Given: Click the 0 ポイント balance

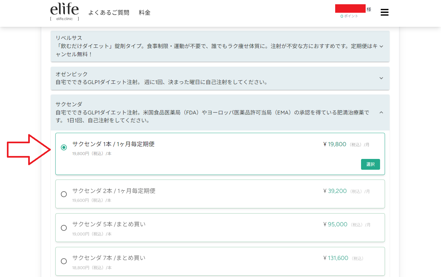Looking at the screenshot, I should pyautogui.click(x=349, y=16).
